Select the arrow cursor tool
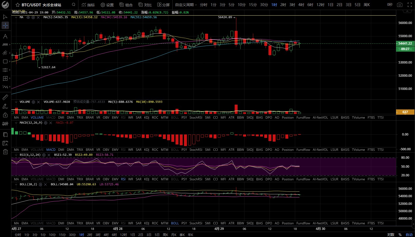Viewport: 415px width, 237px height. tap(5, 17)
